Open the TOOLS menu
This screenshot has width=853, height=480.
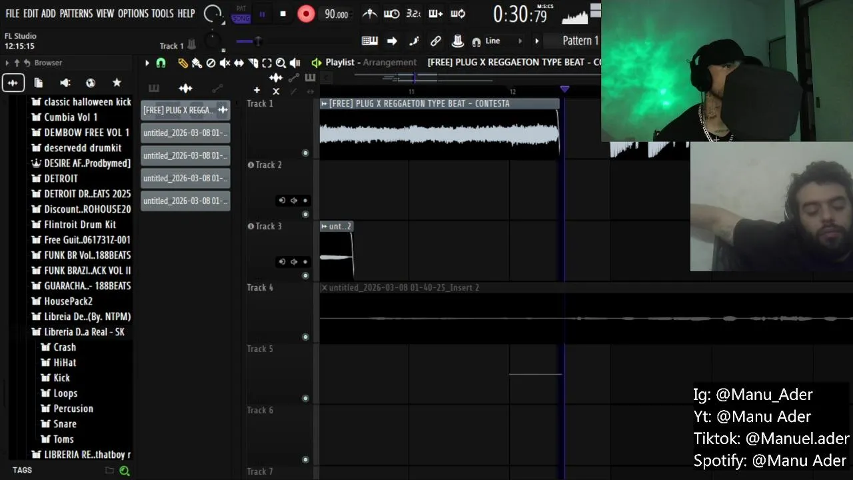163,13
